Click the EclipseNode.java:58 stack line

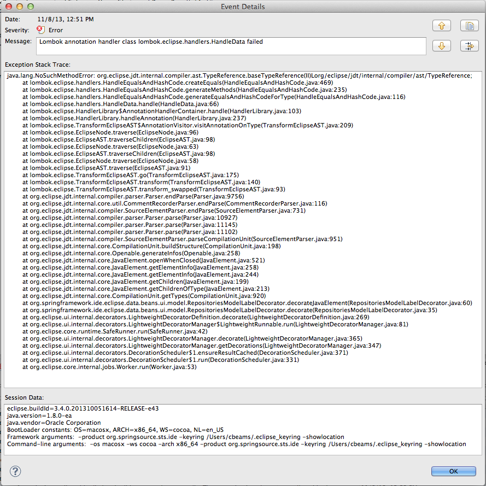(x=110, y=161)
